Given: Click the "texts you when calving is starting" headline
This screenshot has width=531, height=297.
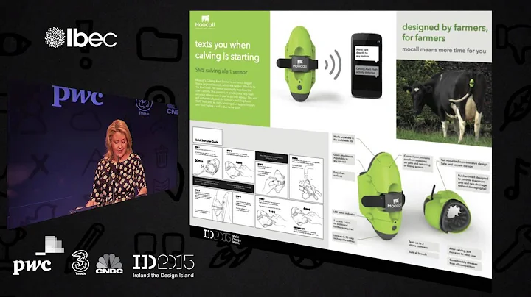Looking at the screenshot, I should tap(227, 51).
